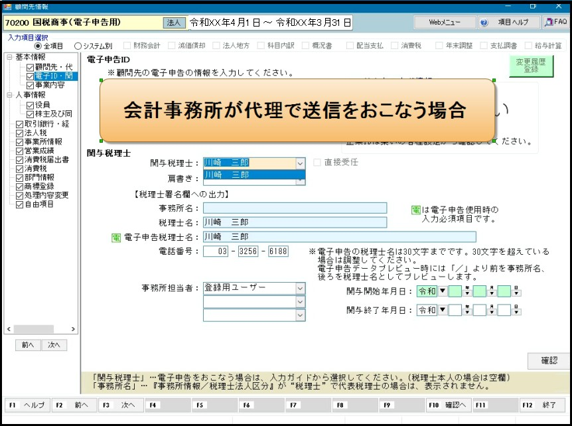
Task: Click the 変更履歴登録 button
Action: click(531, 64)
